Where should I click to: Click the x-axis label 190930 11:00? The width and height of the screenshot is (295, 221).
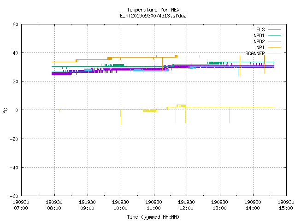153,205
